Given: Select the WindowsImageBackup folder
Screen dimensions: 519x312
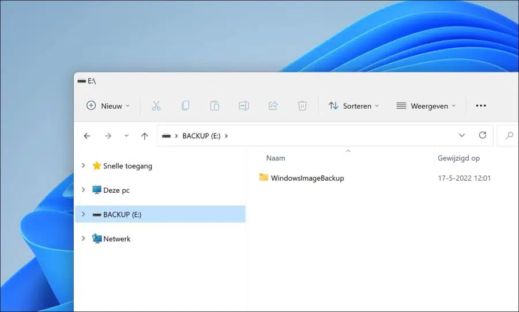Looking at the screenshot, I should (x=307, y=178).
